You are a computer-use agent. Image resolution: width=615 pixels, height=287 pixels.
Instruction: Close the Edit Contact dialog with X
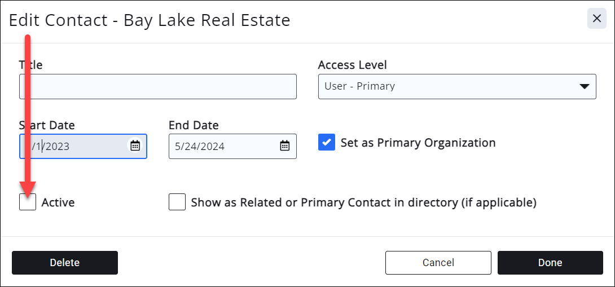597,19
